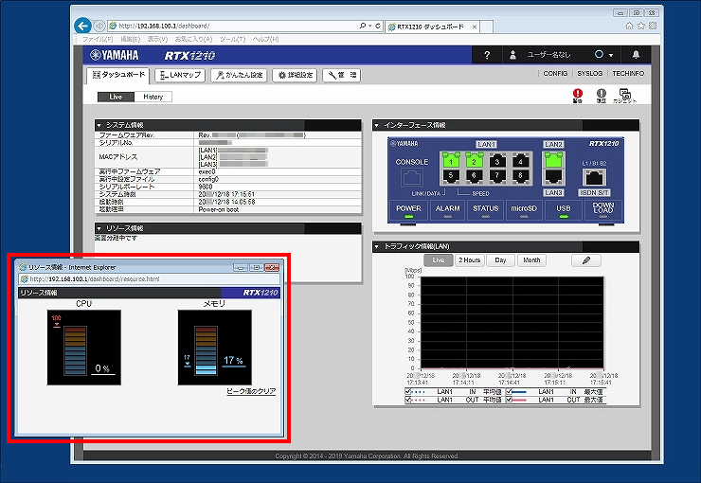Switch dashboard to Live mode
Screen dimensions: 701x483
[116, 97]
